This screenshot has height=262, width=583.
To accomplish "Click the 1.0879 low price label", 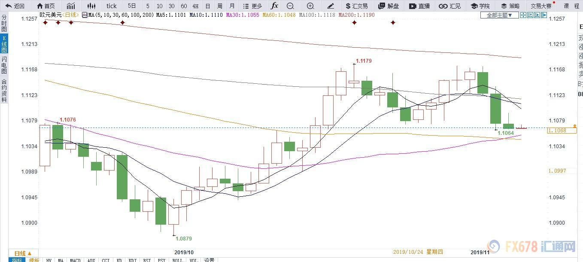I will click(183, 238).
